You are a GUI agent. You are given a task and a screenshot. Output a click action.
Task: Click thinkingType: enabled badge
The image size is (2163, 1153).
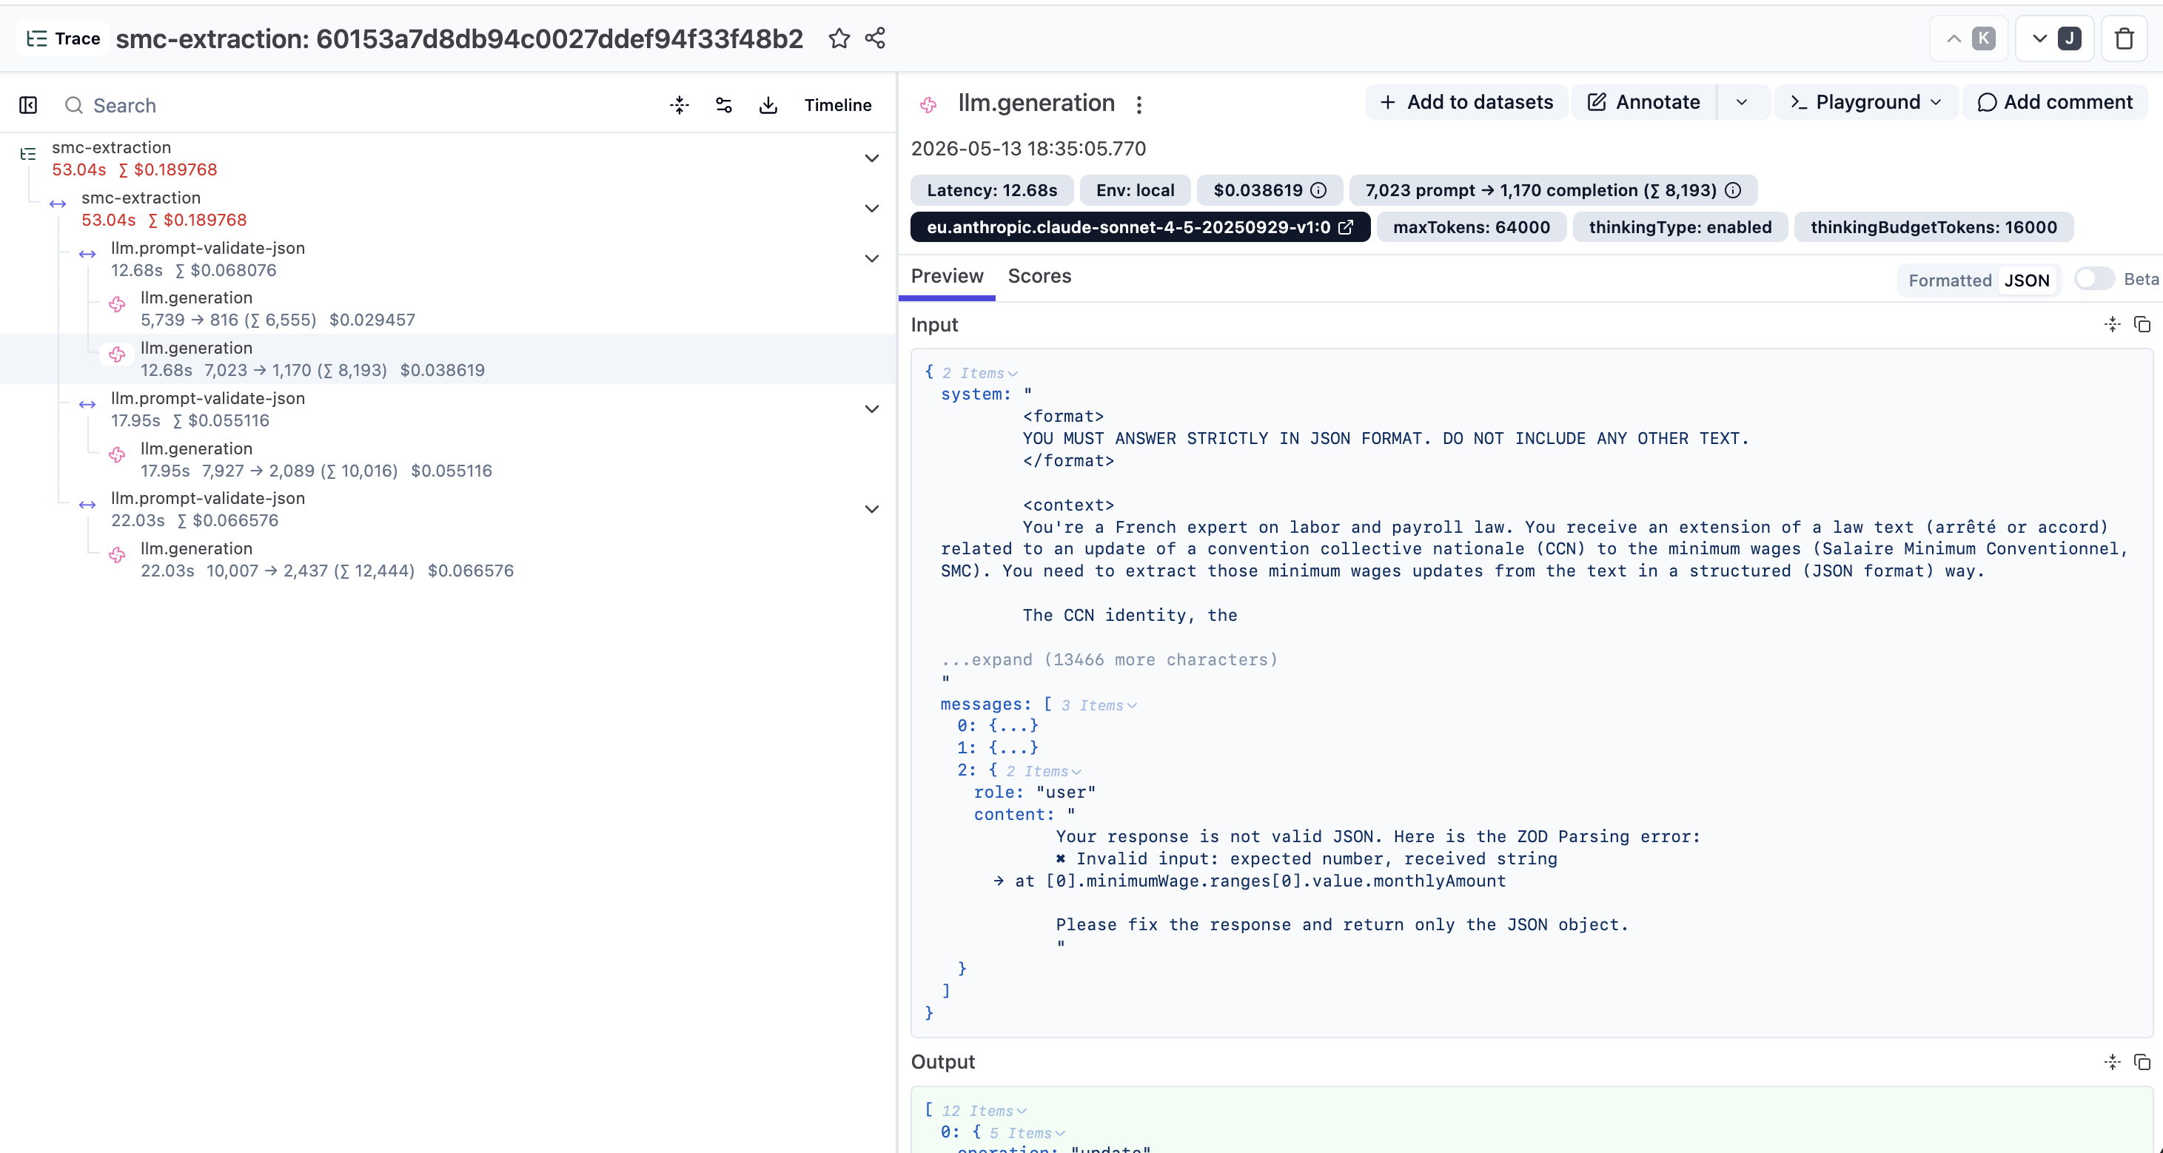(1680, 227)
